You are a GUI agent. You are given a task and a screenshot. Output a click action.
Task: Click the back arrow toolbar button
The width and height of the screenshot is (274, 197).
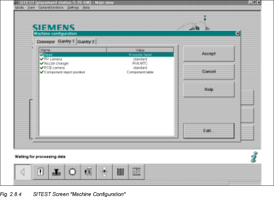(x=23, y=172)
